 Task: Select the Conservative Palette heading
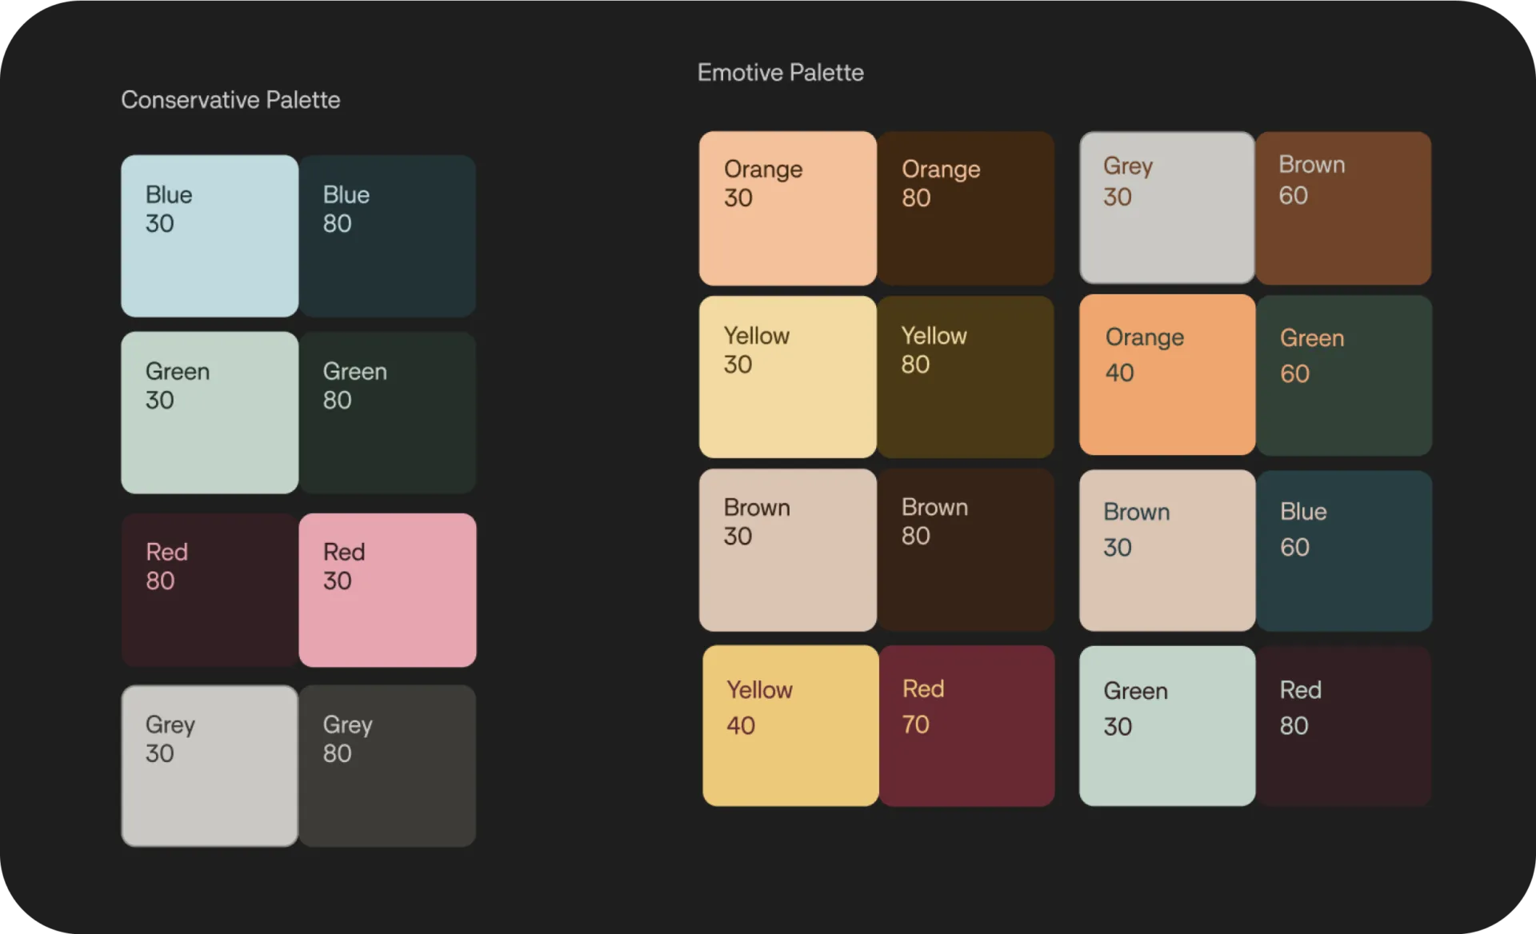coord(230,100)
